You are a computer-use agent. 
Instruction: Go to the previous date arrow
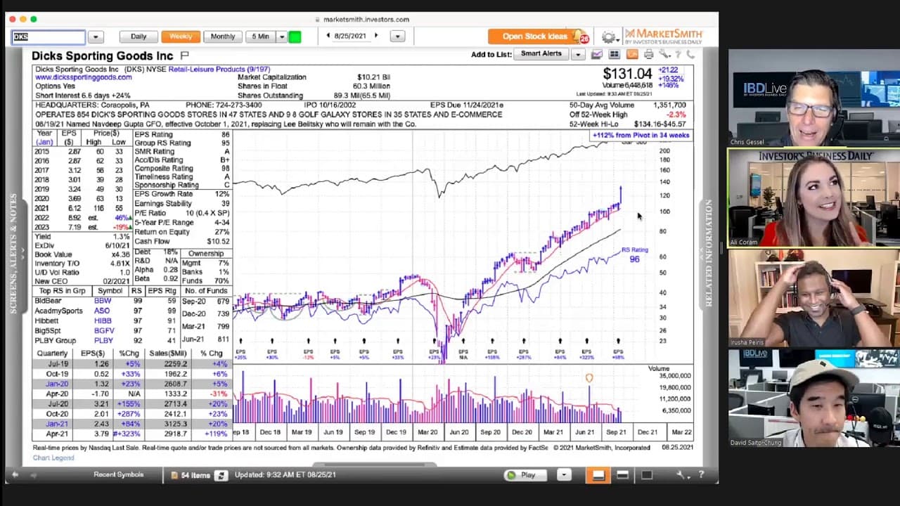coord(328,36)
